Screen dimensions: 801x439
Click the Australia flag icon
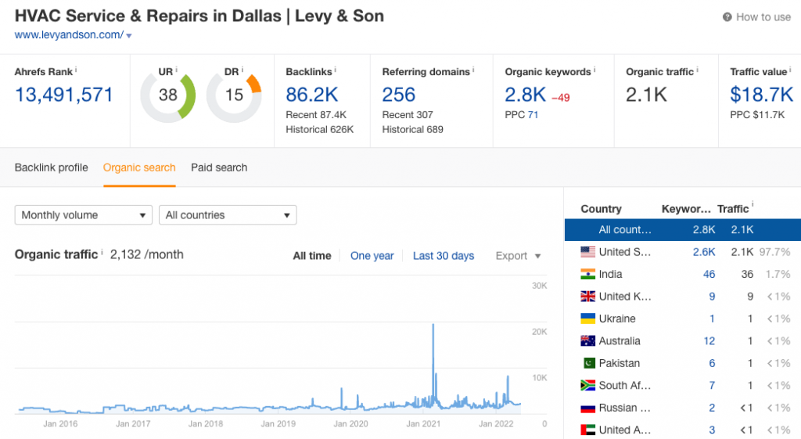point(588,341)
